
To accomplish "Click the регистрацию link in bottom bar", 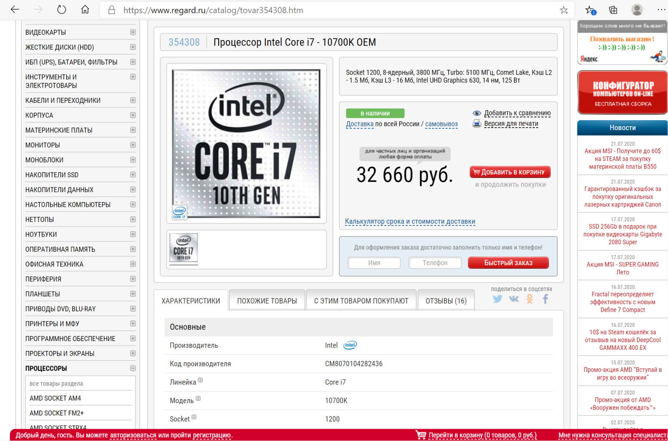I will (x=212, y=435).
